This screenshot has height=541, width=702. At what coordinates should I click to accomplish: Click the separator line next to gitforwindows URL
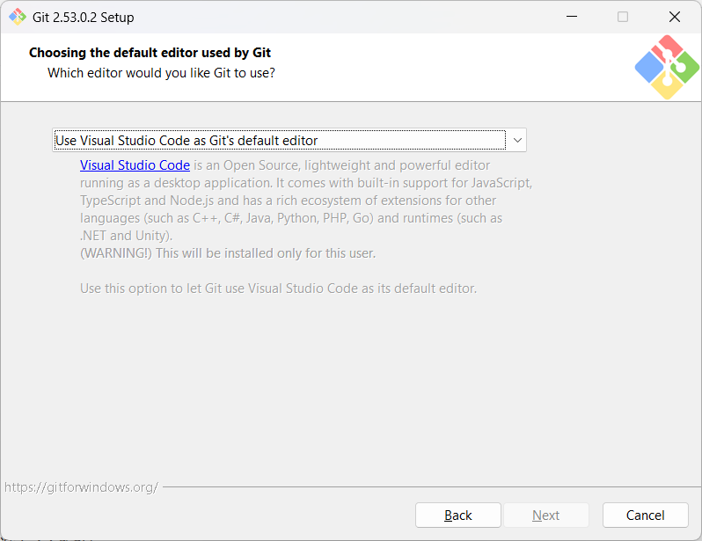[432, 486]
